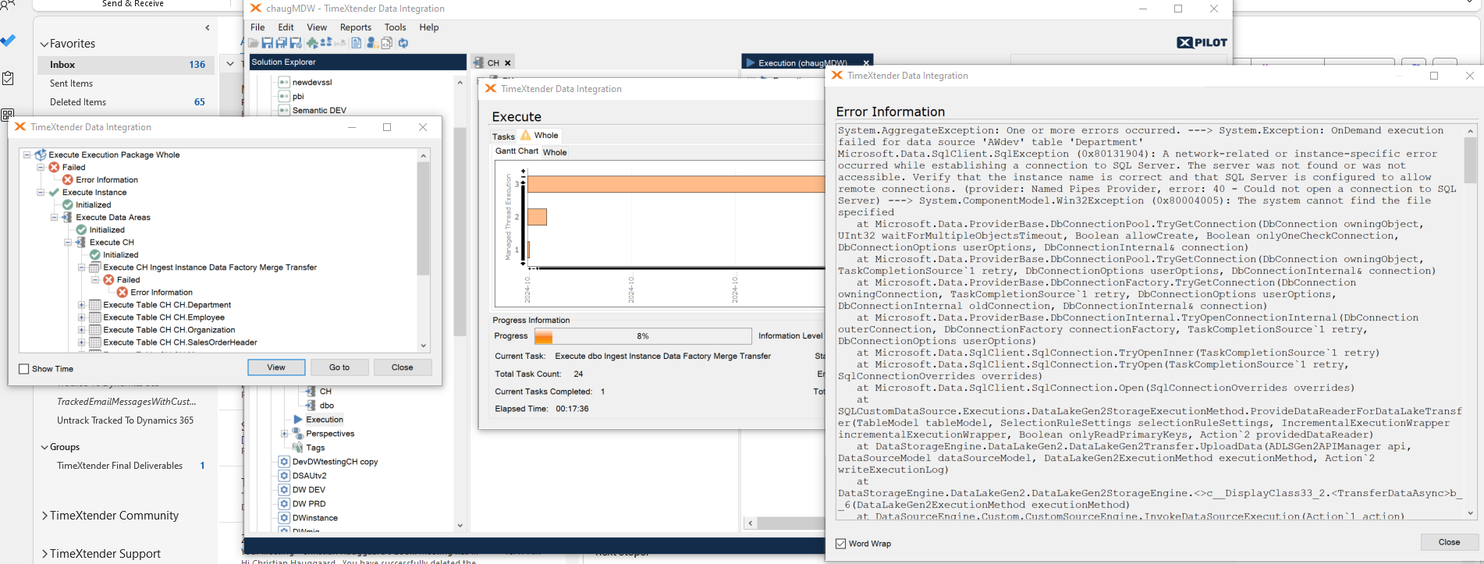The image size is (1484, 564).
Task: Open the Edit menu
Action: pyautogui.click(x=286, y=27)
